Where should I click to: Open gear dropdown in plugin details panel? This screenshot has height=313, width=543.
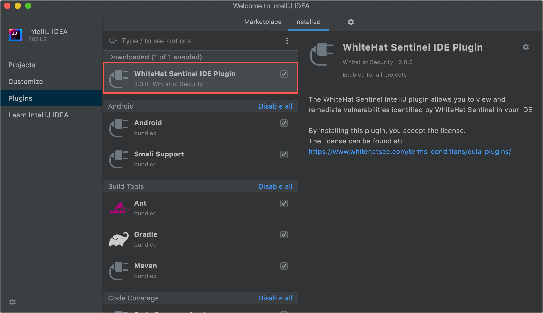point(526,47)
